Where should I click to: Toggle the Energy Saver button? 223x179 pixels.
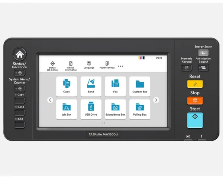(x=203, y=53)
